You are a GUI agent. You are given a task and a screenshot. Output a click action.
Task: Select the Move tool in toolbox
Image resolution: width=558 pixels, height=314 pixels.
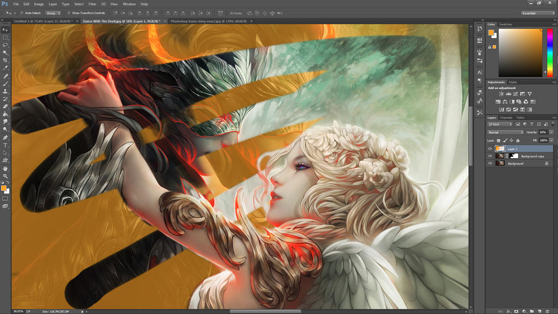click(x=5, y=29)
